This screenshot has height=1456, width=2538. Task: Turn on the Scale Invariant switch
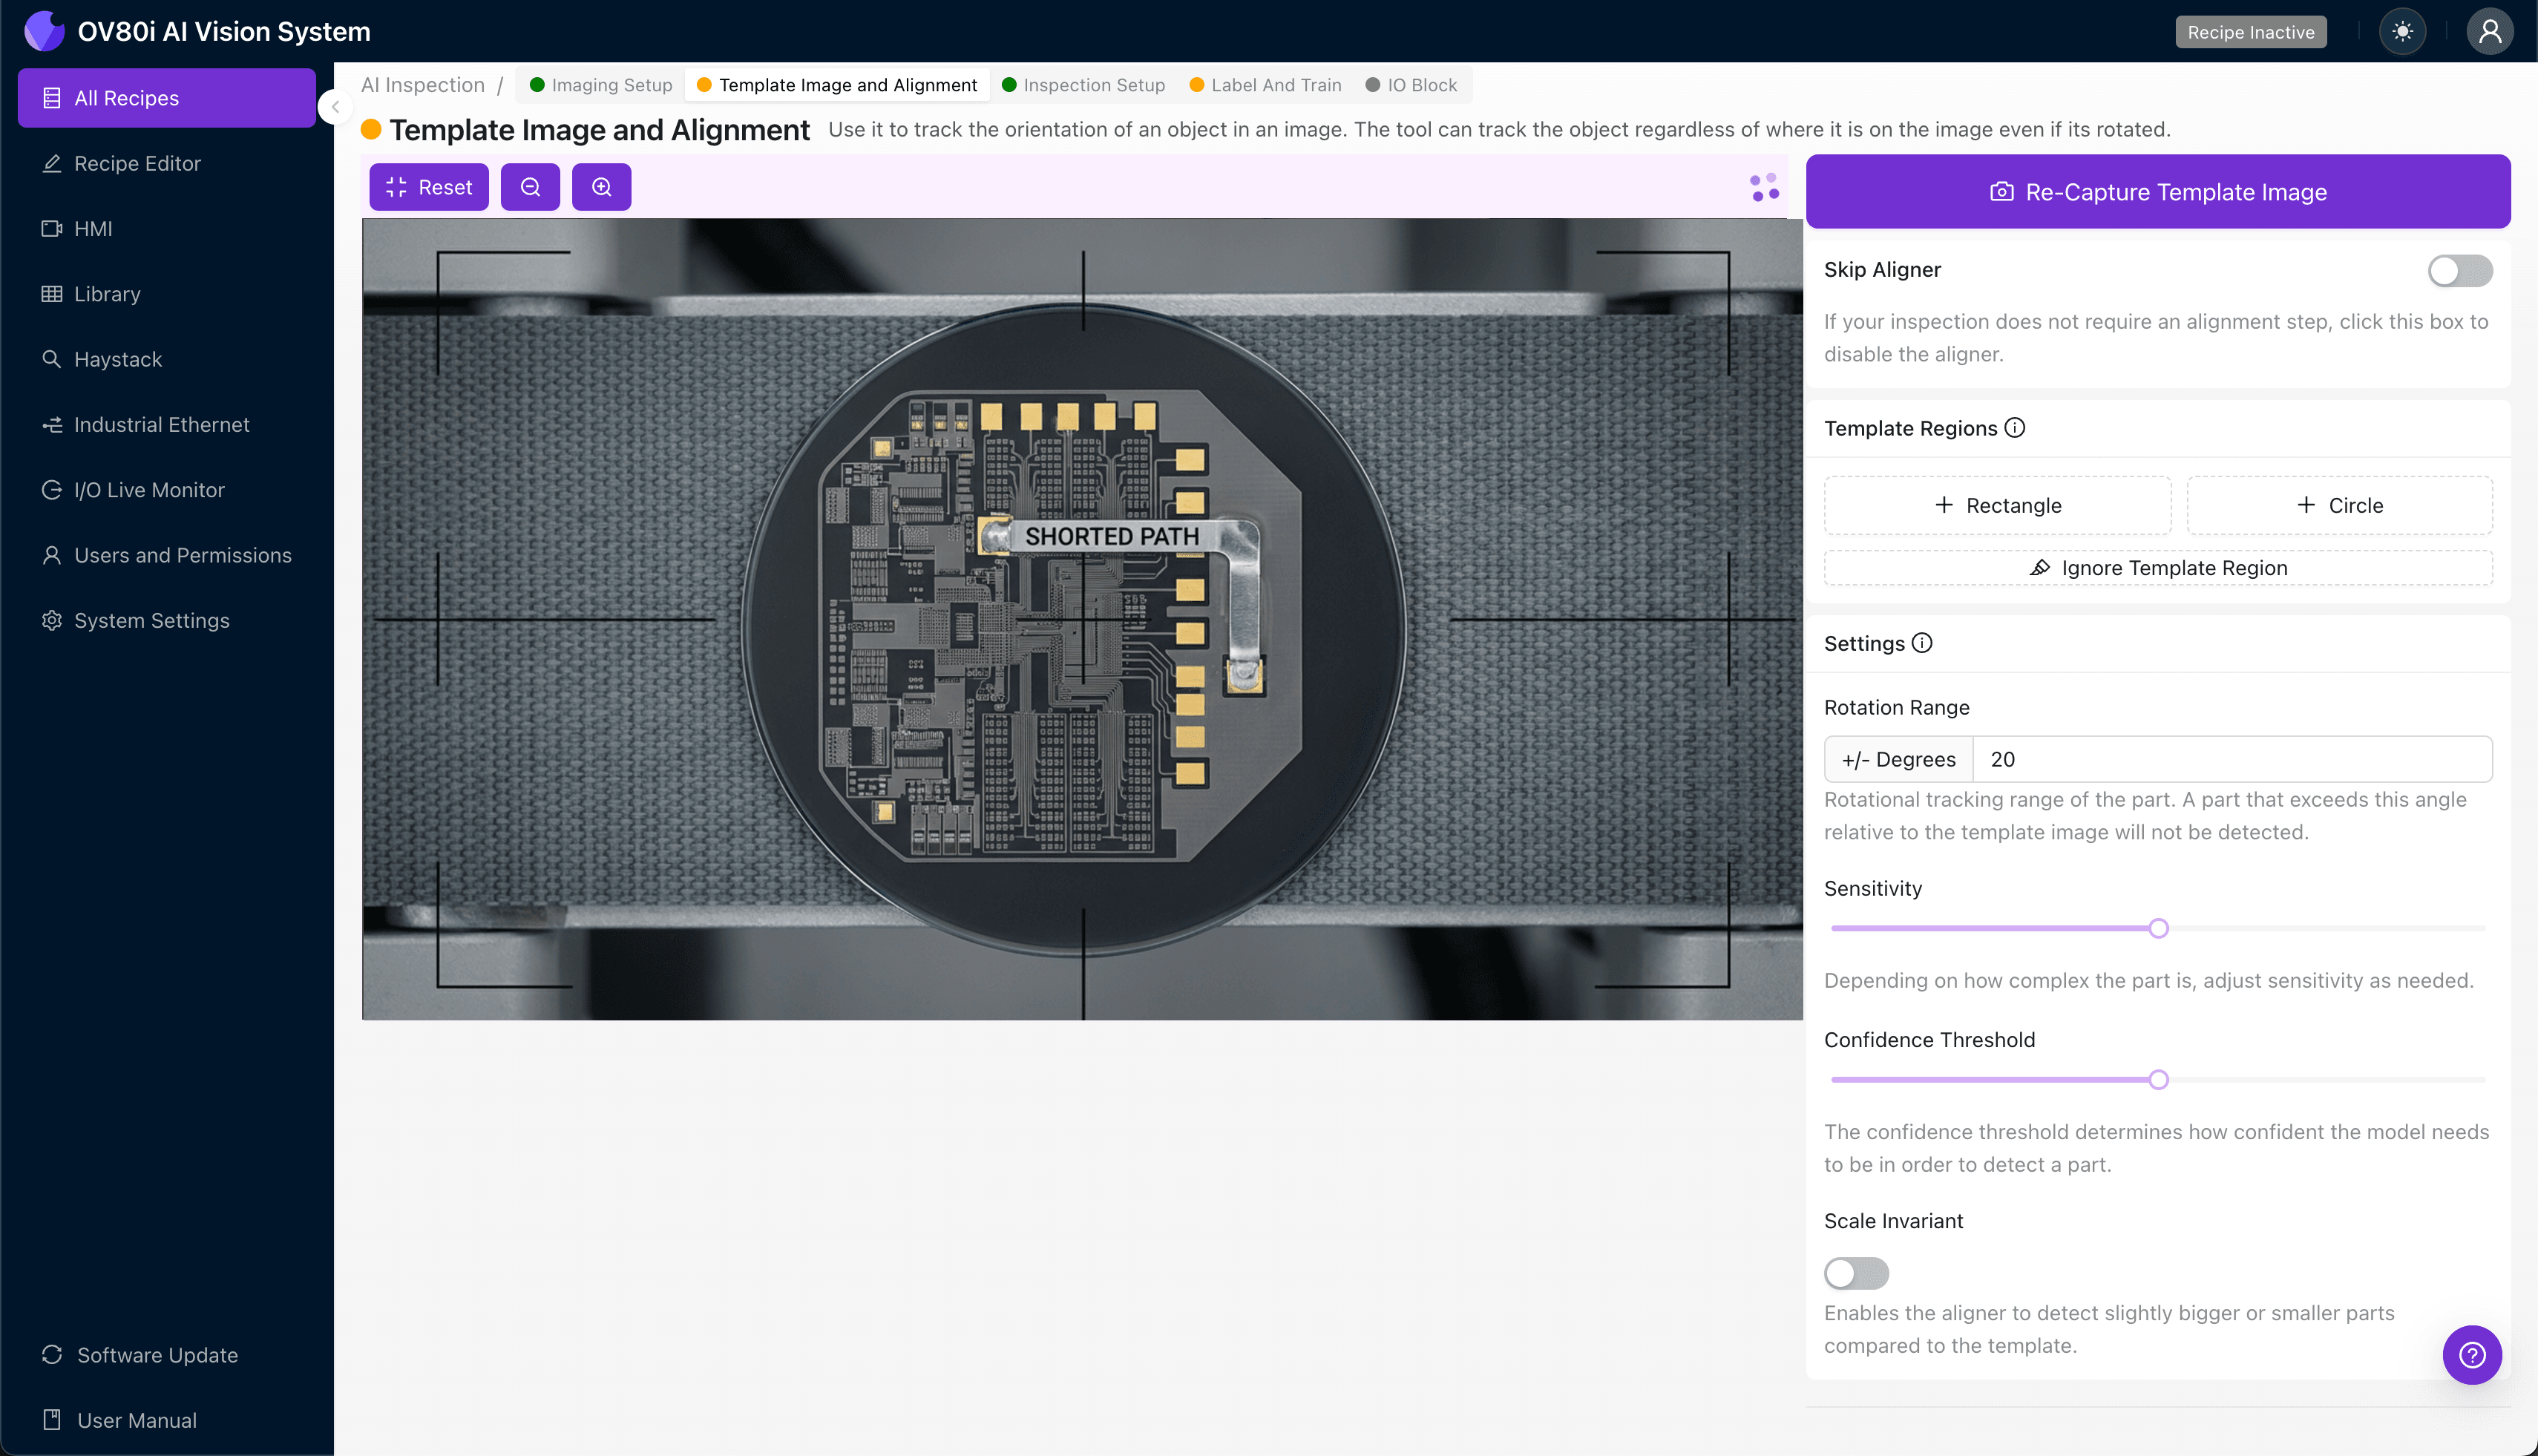1856,1273
